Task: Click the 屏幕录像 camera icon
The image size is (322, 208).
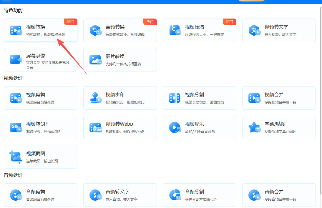Action: [16, 59]
